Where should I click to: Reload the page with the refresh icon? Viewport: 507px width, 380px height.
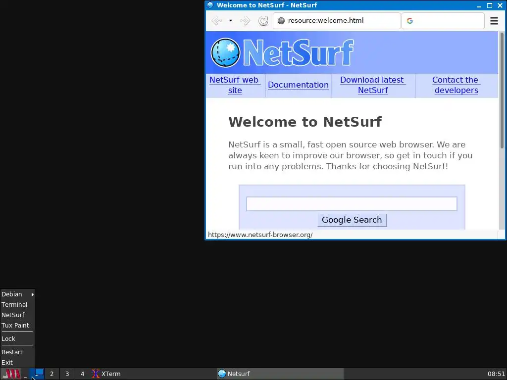(263, 21)
